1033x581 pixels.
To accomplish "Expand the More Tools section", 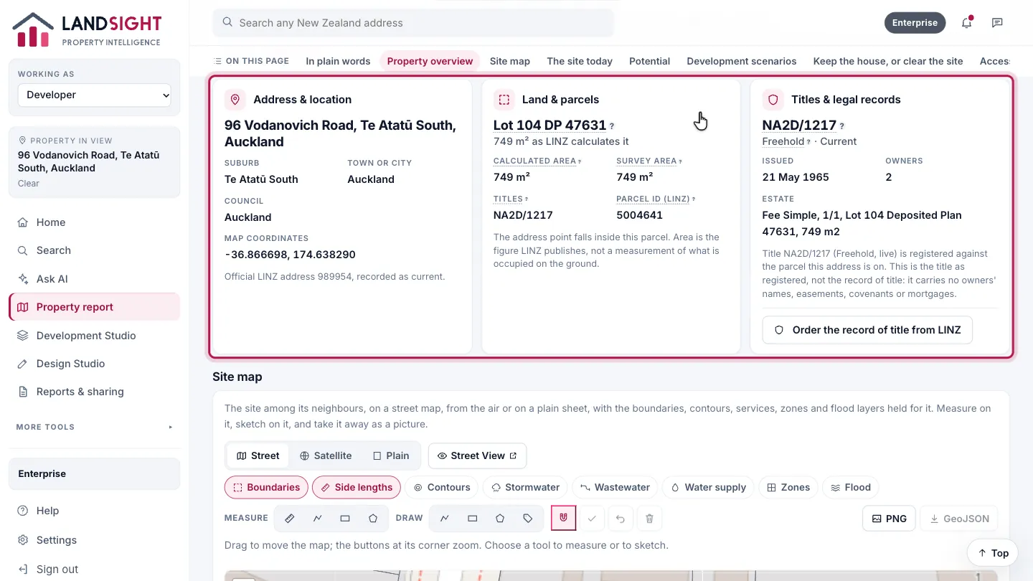I will click(95, 427).
